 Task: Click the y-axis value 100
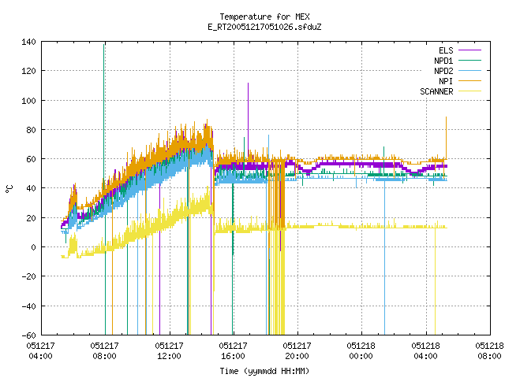coord(28,101)
